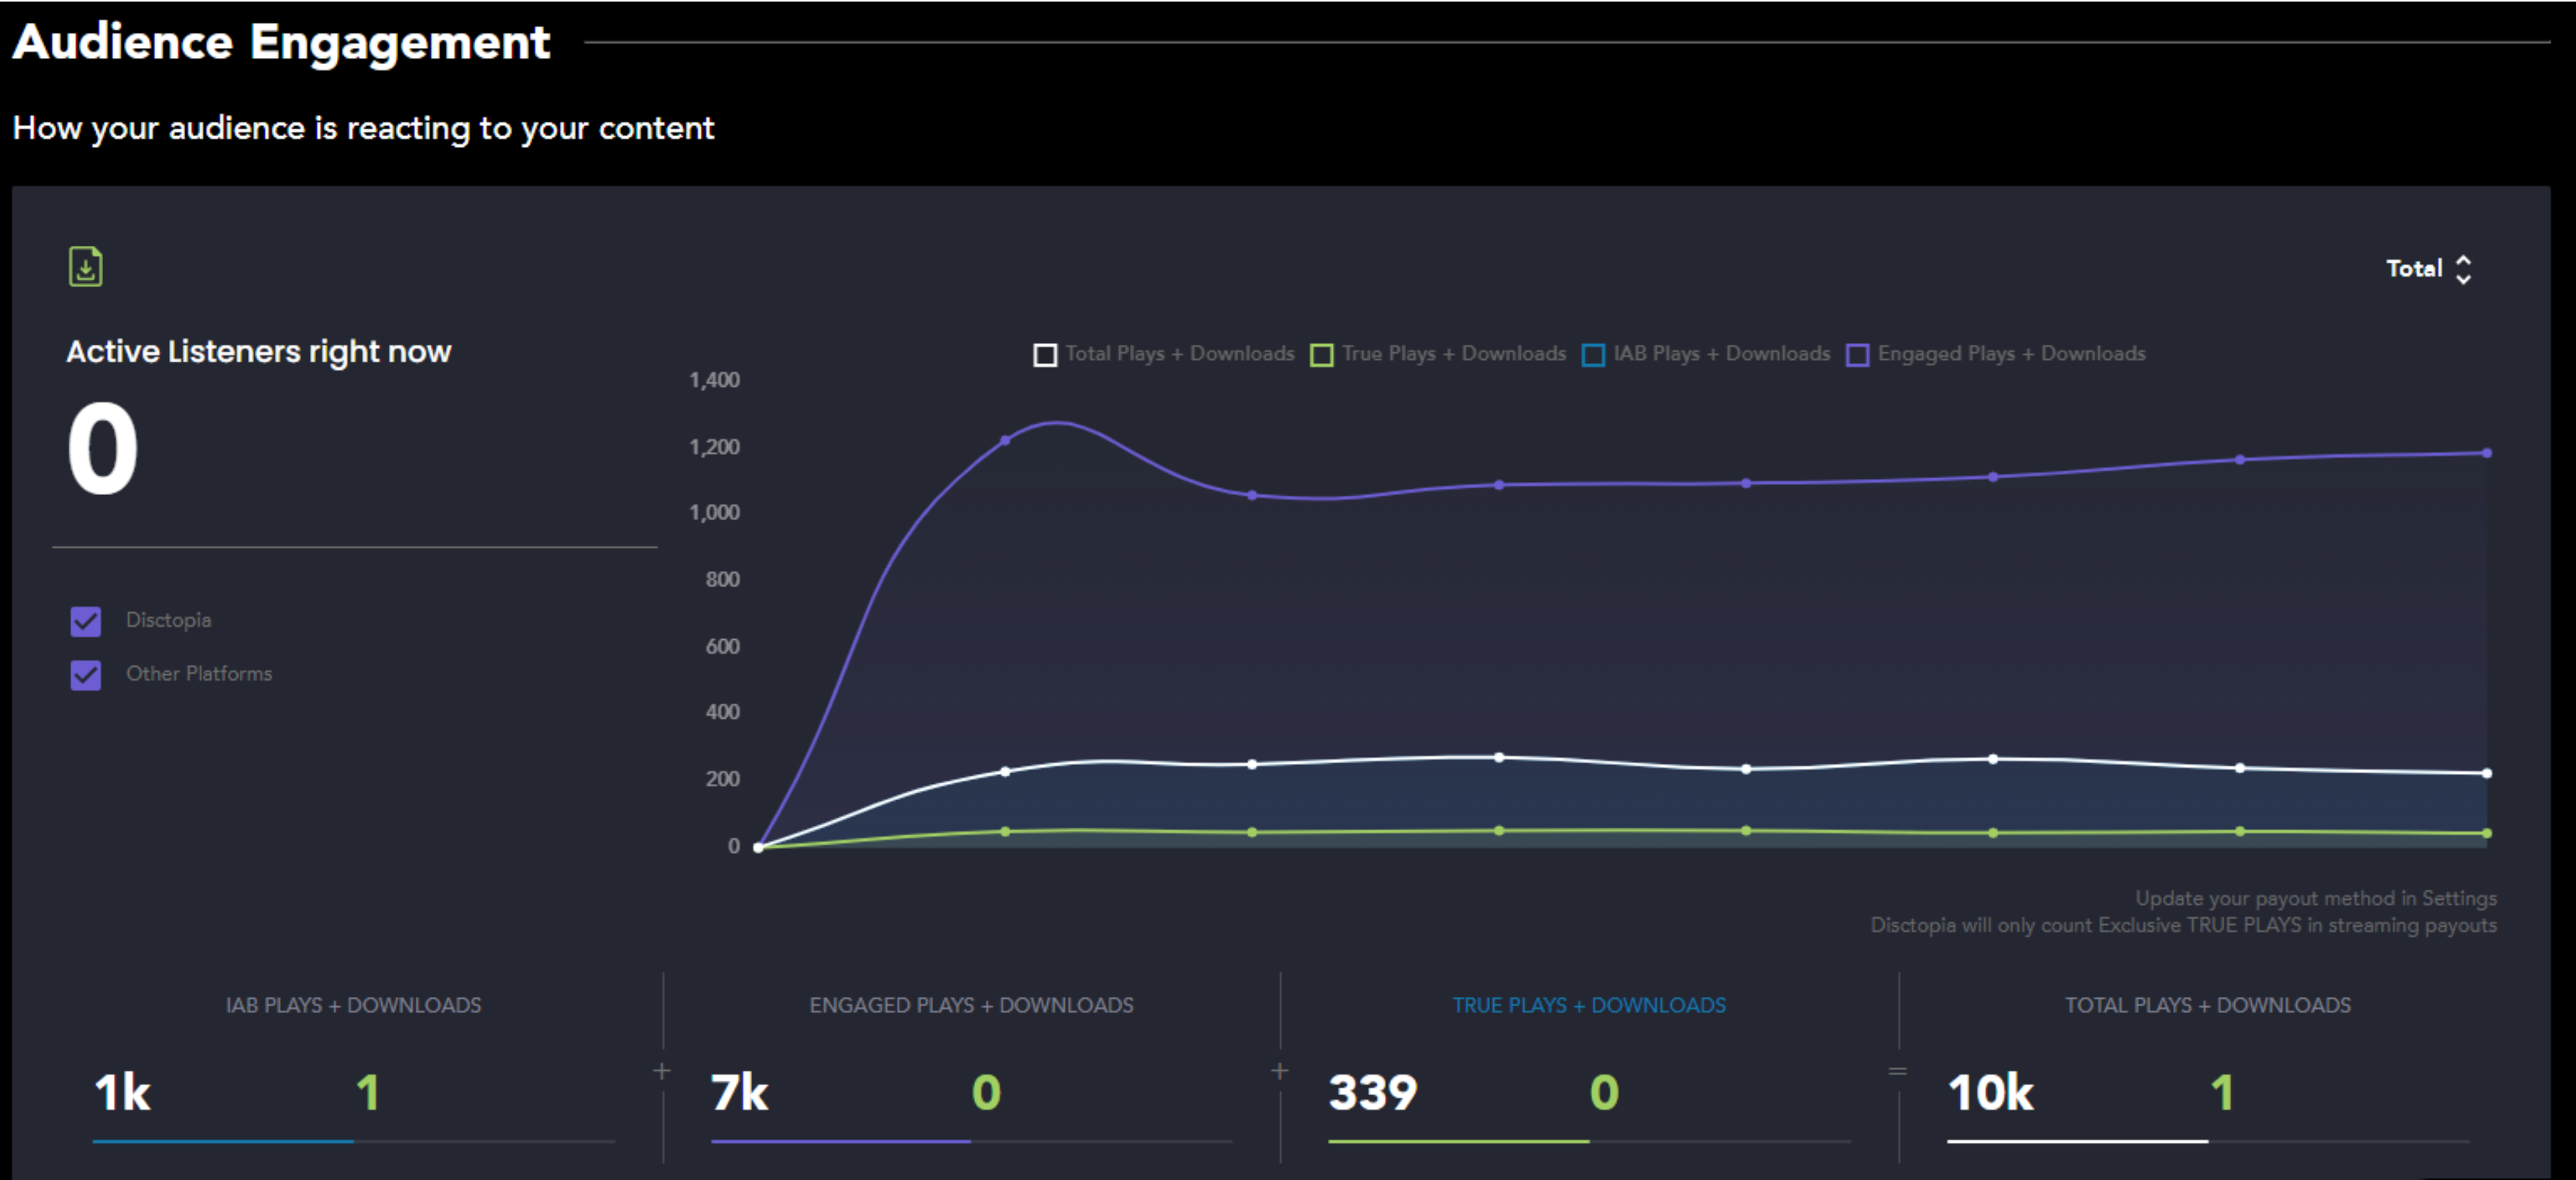Viewport: 2576px width, 1180px height.
Task: Click the Update your payout method text
Action: pyautogui.click(x=2316, y=898)
